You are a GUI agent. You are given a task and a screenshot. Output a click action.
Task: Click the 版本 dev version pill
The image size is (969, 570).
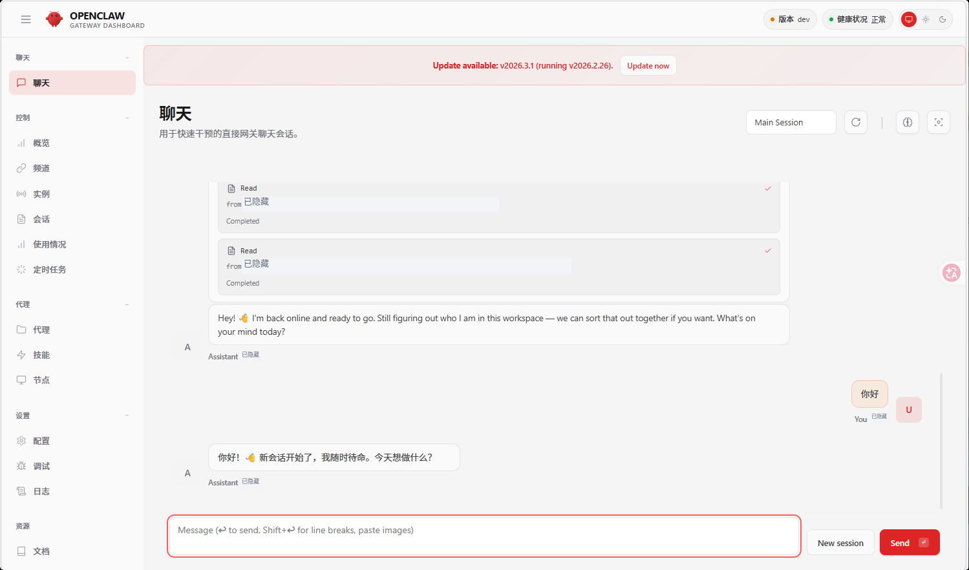[790, 19]
